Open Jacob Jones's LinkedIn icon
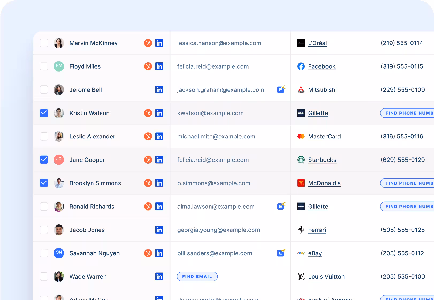This screenshot has height=300, width=434. click(x=159, y=230)
